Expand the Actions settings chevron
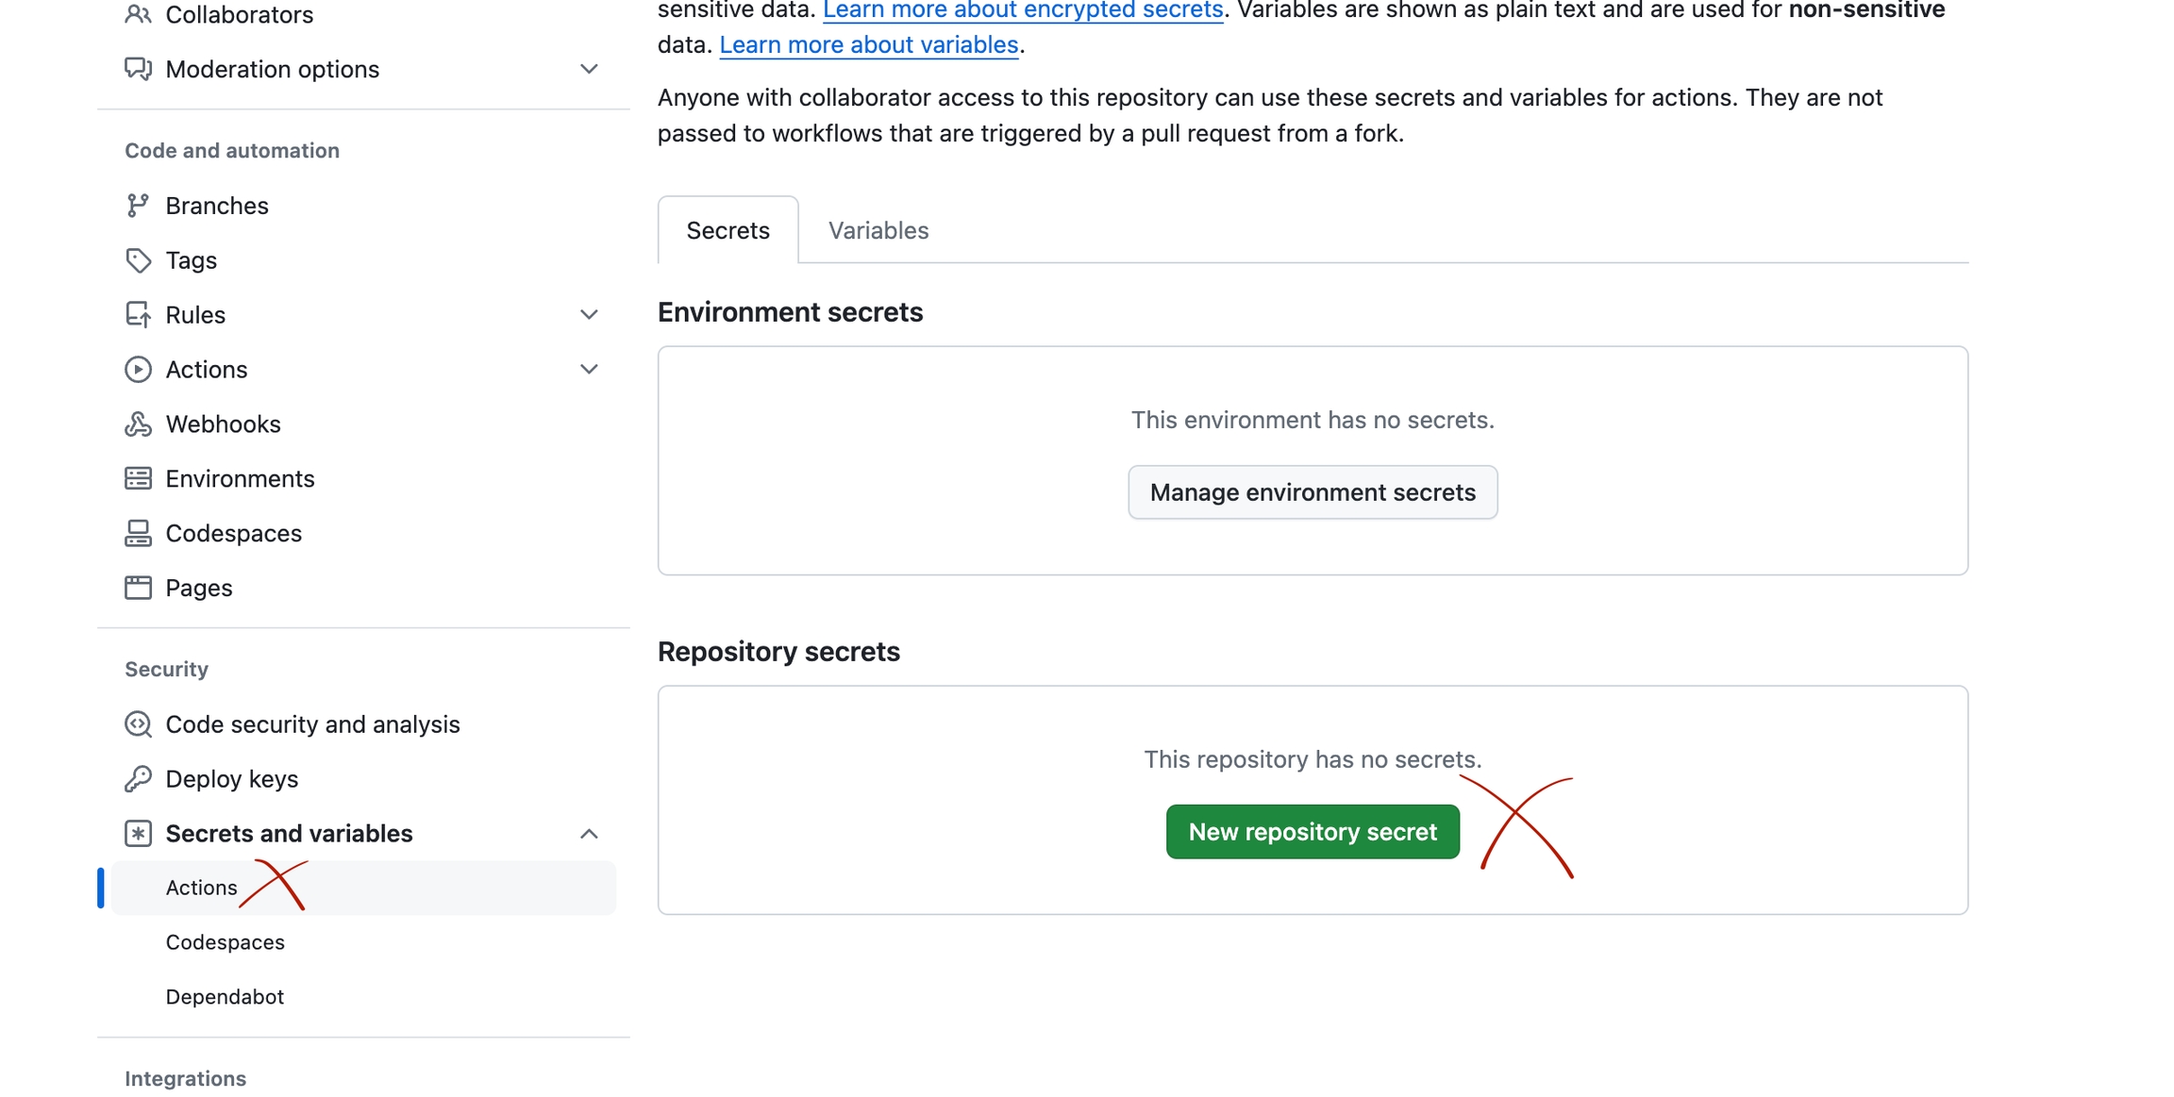 tap(589, 370)
